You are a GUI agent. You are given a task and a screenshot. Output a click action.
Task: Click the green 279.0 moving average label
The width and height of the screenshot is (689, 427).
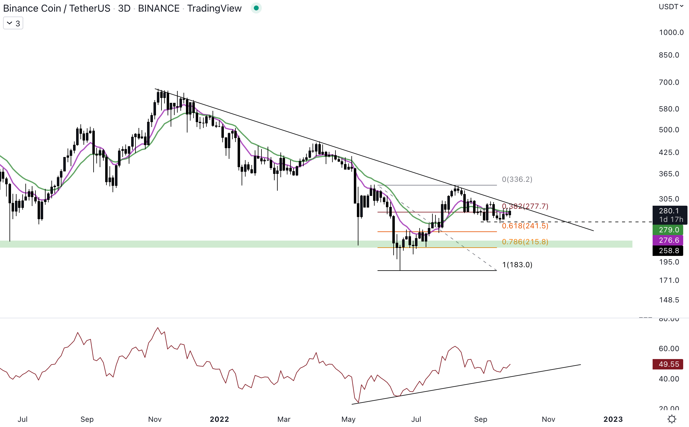click(669, 230)
